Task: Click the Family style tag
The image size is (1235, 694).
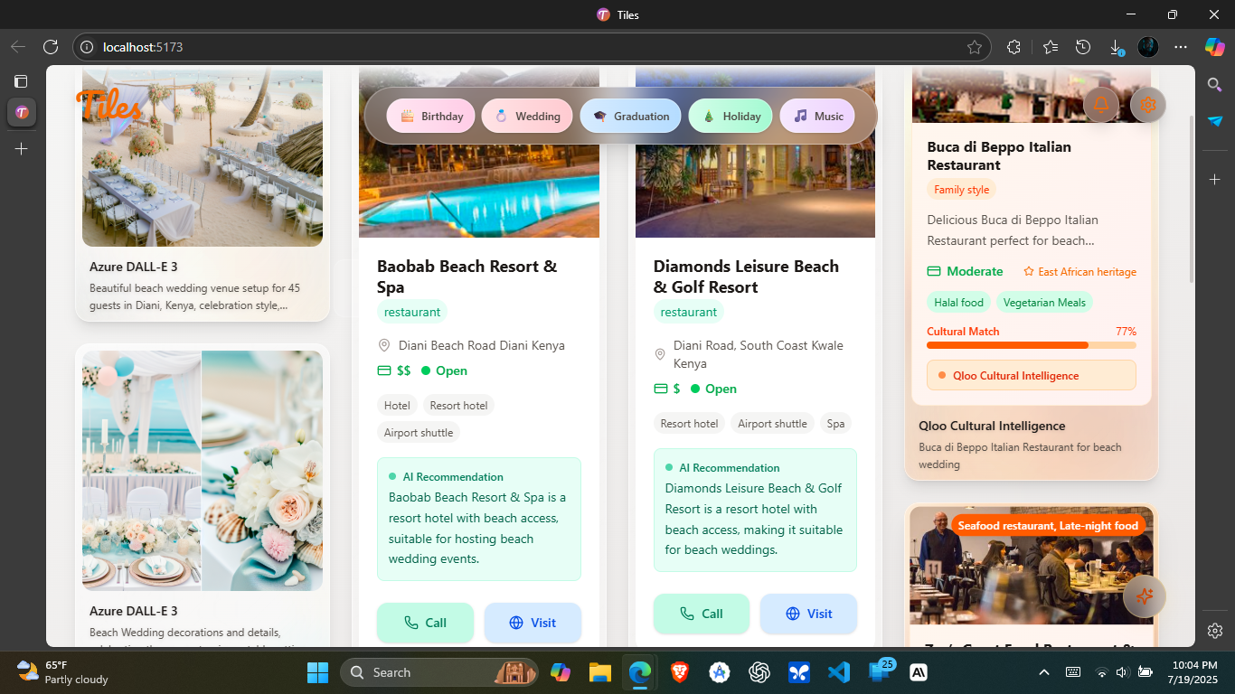Action: coord(961,190)
